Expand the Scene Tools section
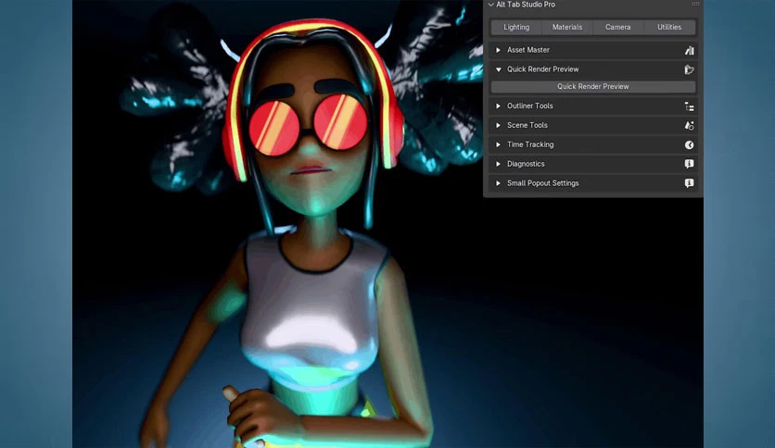The height and width of the screenshot is (448, 775). [x=498, y=125]
